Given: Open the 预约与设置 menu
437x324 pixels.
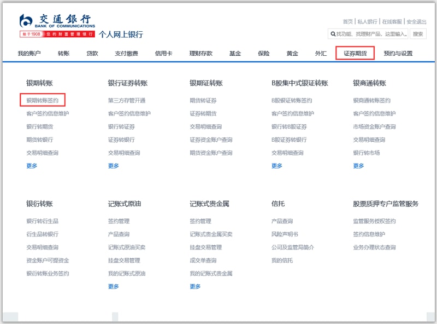Looking at the screenshot, I should coord(398,54).
